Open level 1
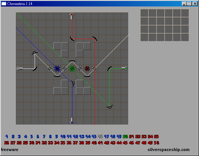The image size is (199, 156). click(x=7, y=136)
